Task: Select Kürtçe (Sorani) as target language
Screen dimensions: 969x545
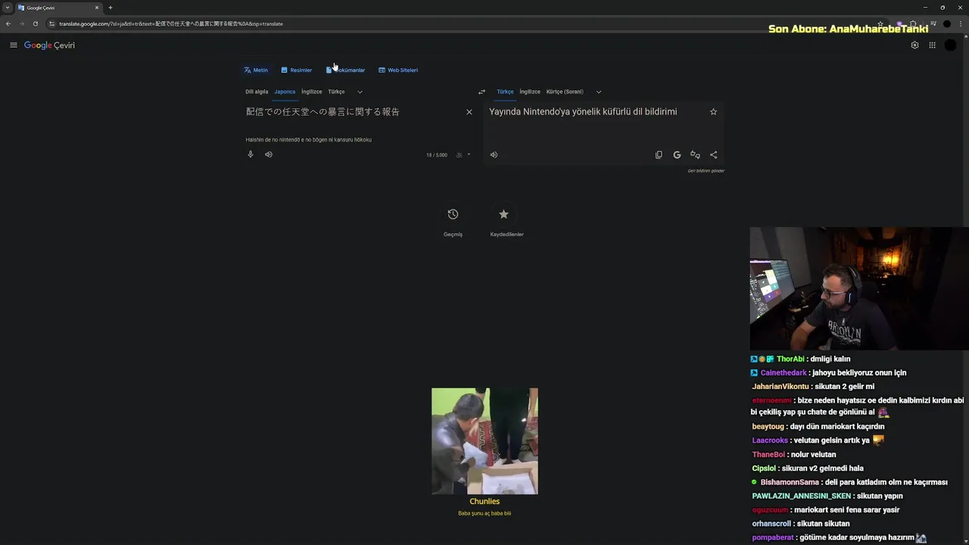Action: coord(565,92)
